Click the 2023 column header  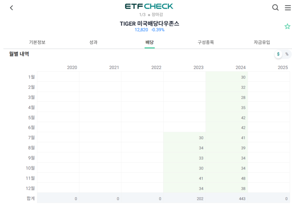click(x=199, y=68)
